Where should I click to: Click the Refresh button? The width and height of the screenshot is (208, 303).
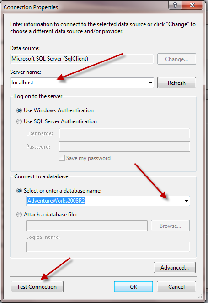[x=176, y=83]
